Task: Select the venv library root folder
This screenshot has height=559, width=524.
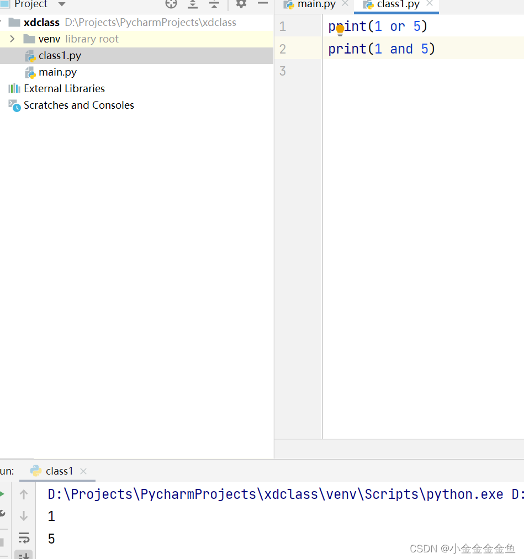Action: pyautogui.click(x=136, y=39)
